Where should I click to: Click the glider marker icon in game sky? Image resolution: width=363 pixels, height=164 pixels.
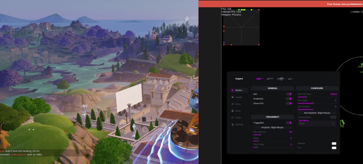(188, 19)
